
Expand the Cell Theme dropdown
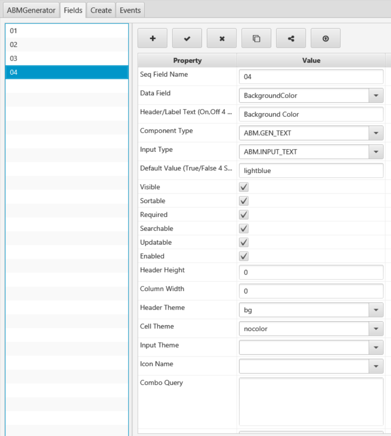coord(376,329)
